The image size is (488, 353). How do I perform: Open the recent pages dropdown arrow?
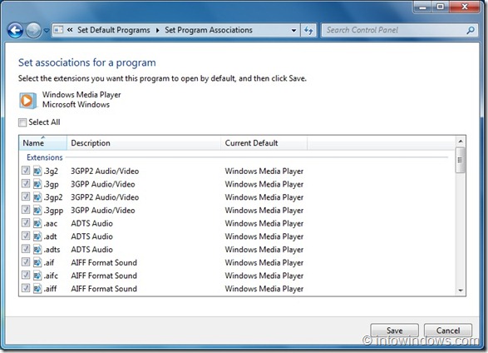[x=47, y=31]
